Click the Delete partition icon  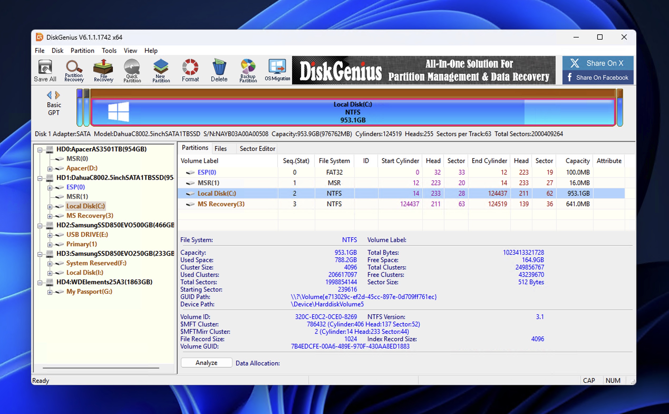[x=219, y=71]
